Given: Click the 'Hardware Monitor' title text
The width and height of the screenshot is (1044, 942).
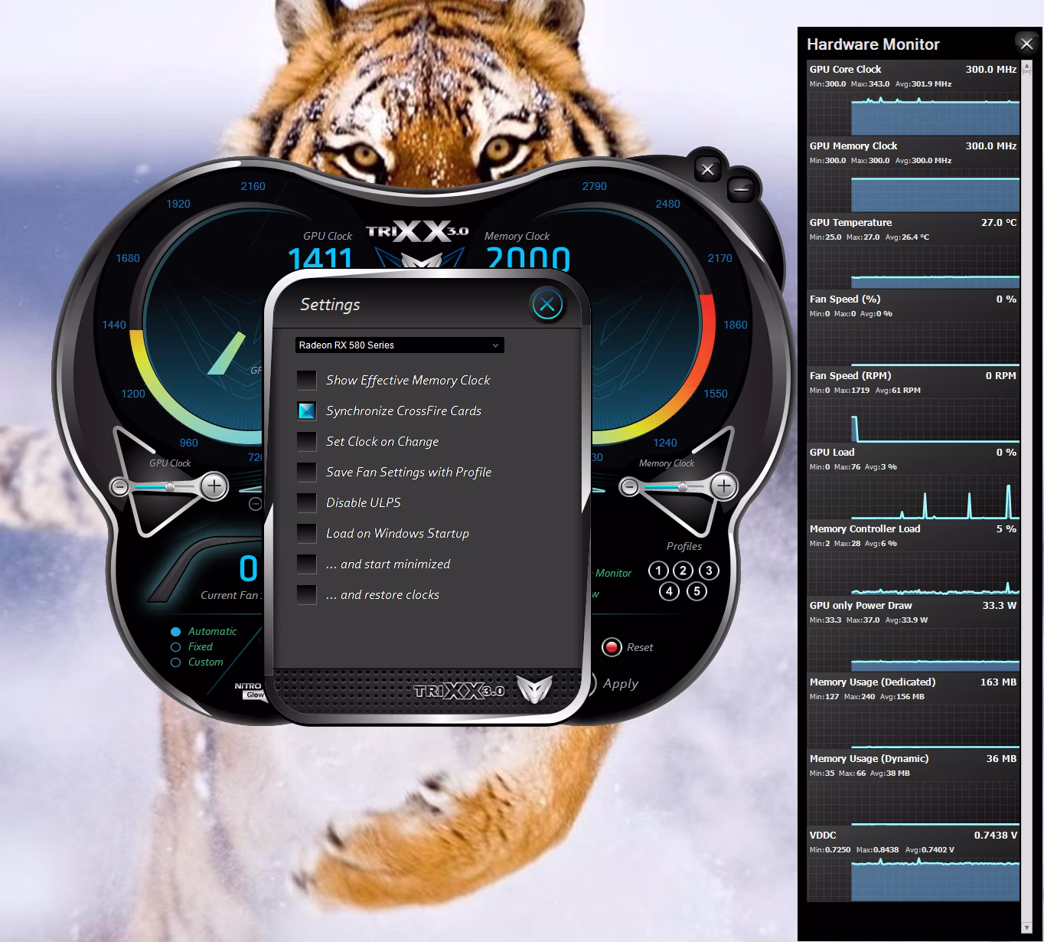Looking at the screenshot, I should tap(873, 44).
